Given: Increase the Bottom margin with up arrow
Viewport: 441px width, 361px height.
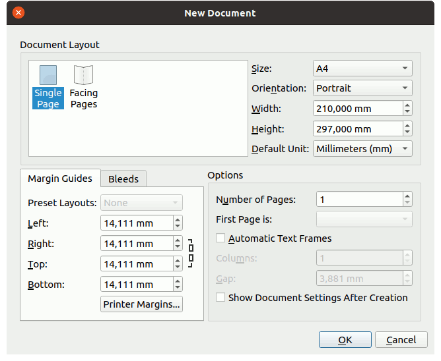Looking at the screenshot, I should tap(178, 281).
